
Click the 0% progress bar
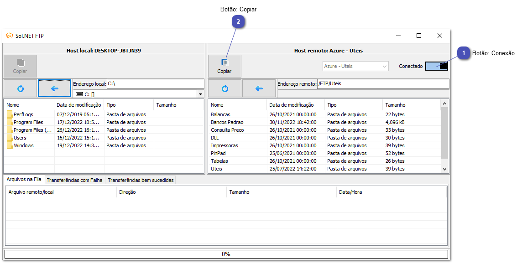pos(226,254)
